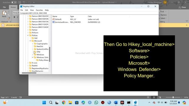Screen dimensions: 189x106
Task: Open File Explorer from the taskbar
Action: click(x=70, y=102)
